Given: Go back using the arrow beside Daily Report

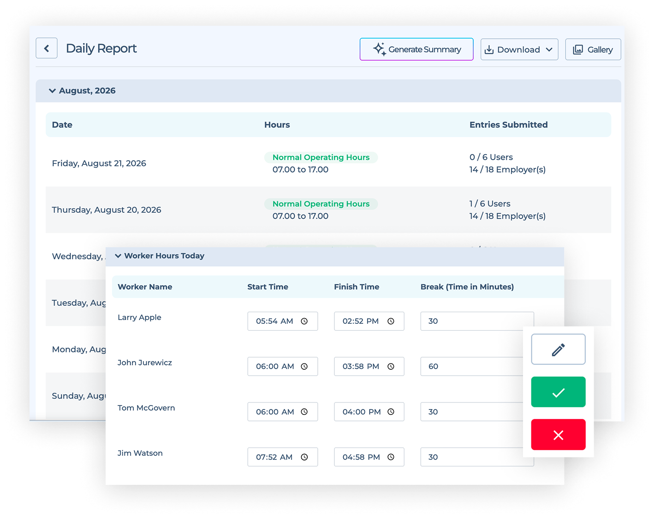Looking at the screenshot, I should (47, 48).
